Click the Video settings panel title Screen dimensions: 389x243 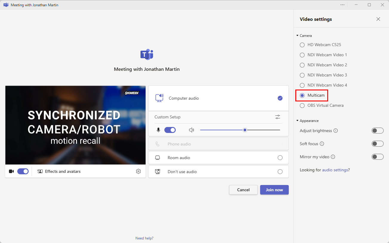click(x=316, y=19)
